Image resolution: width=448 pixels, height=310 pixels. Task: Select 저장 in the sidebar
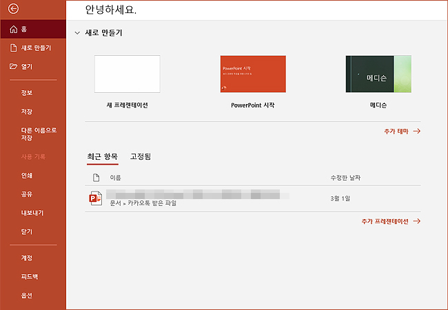(x=27, y=112)
